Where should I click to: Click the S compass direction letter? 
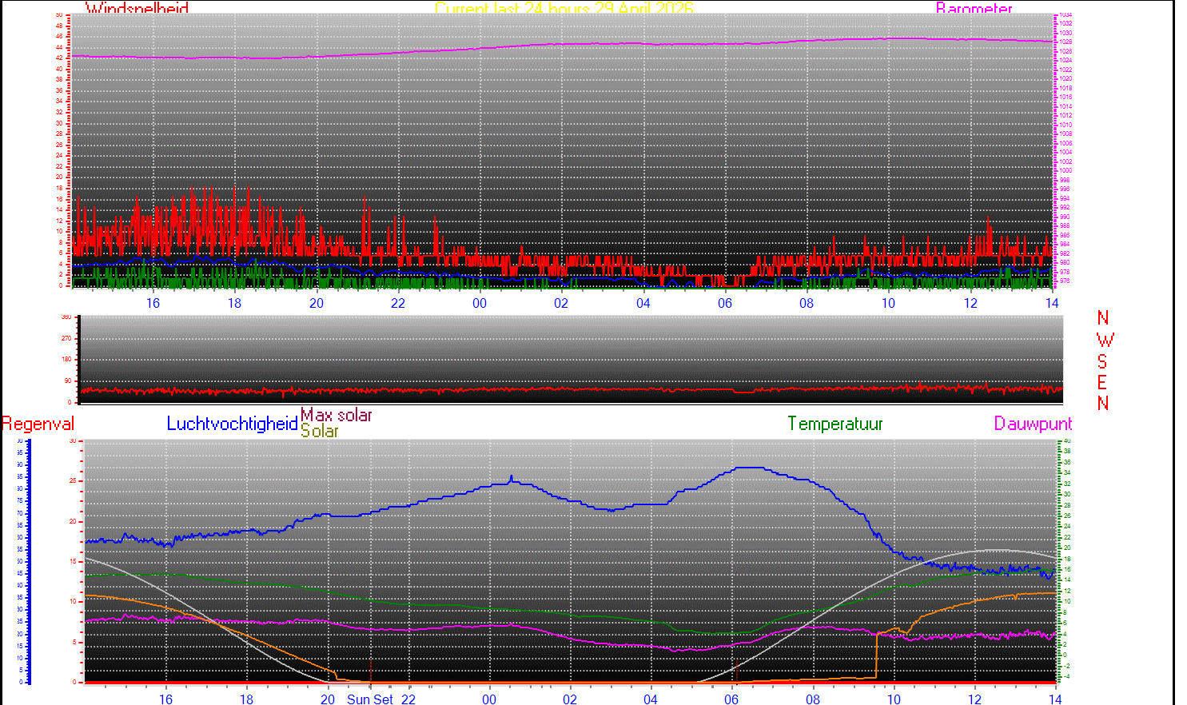tap(1102, 361)
